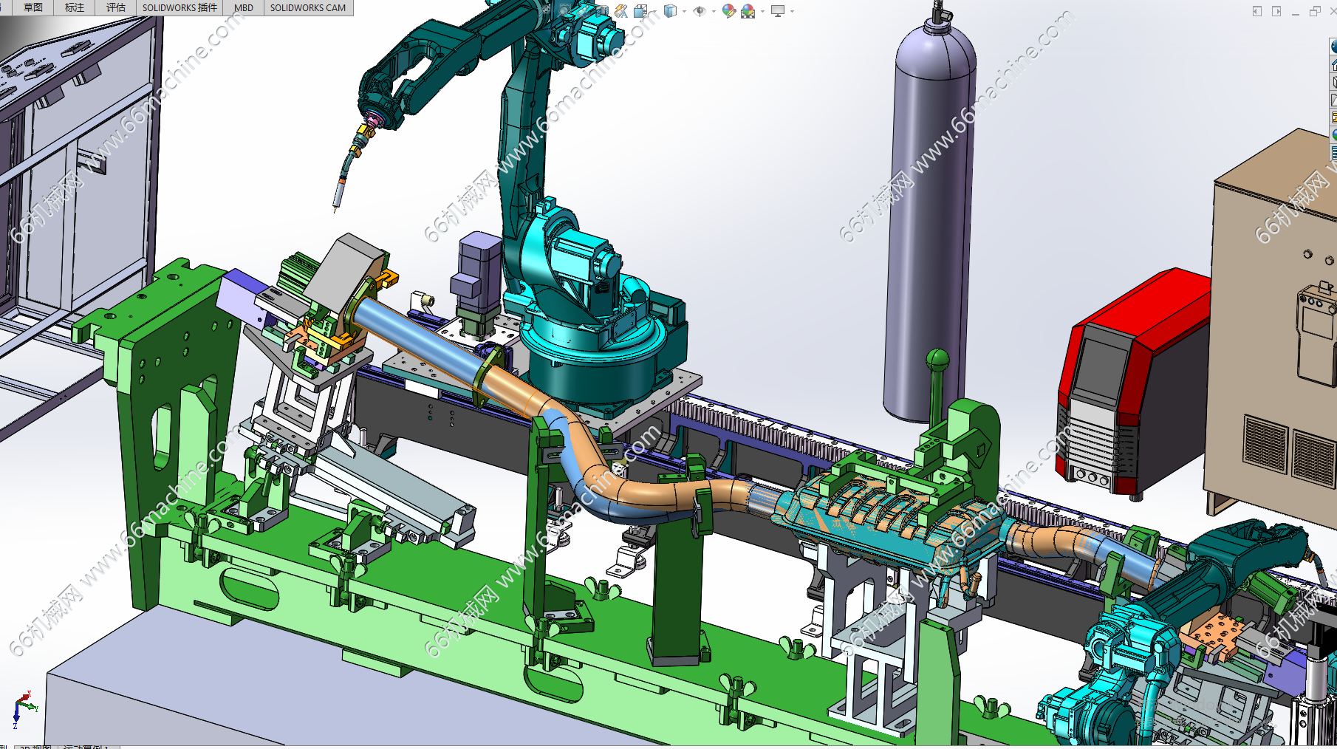Select the 评估 ribbon tab

pyautogui.click(x=116, y=7)
